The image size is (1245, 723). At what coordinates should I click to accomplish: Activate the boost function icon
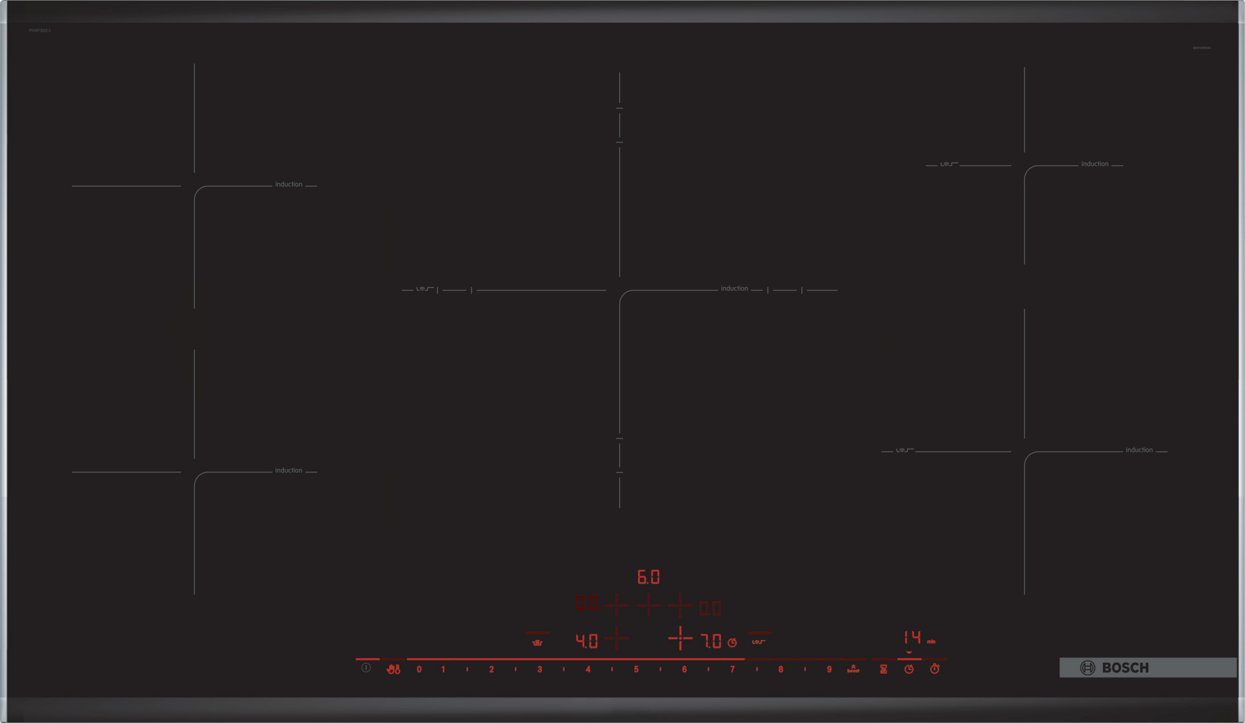[853, 669]
